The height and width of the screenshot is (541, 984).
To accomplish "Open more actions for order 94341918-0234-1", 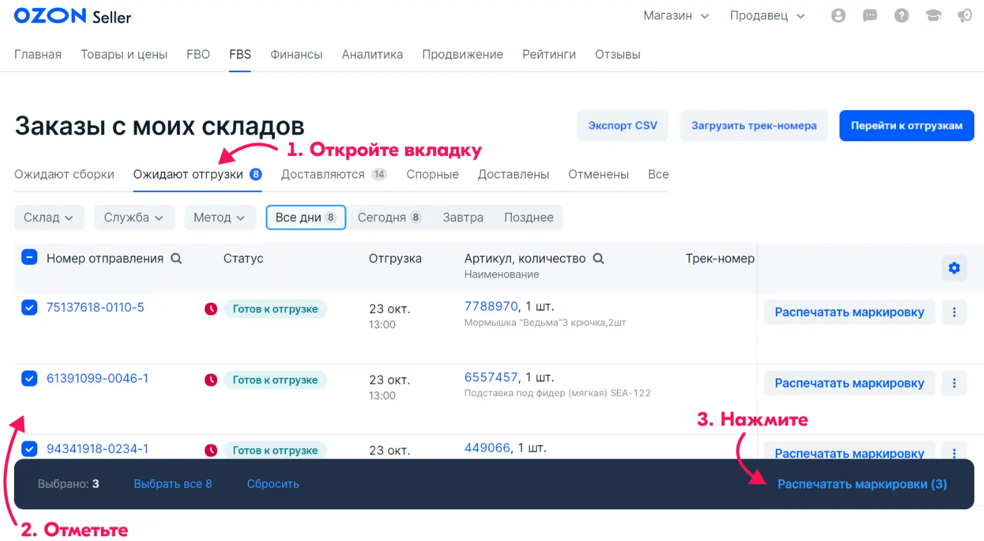I will pos(954,451).
